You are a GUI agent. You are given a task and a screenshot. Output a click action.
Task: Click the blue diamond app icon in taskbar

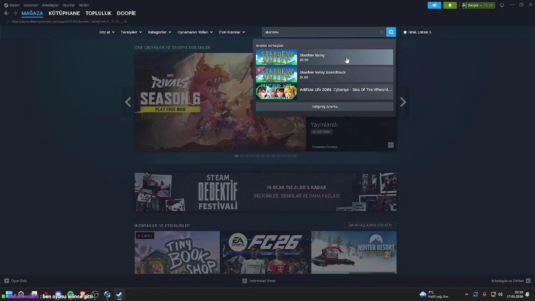107,295
